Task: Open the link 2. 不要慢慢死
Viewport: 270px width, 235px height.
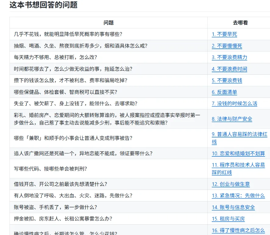Action: coord(227,46)
